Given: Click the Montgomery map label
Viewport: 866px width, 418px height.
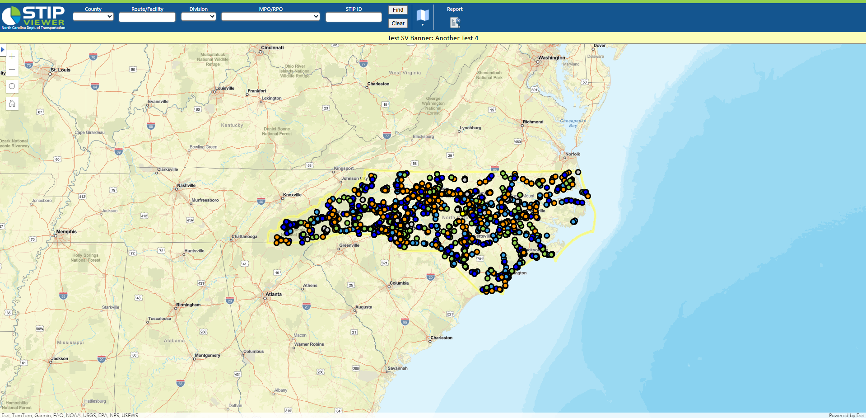Looking at the screenshot, I should click(x=207, y=356).
